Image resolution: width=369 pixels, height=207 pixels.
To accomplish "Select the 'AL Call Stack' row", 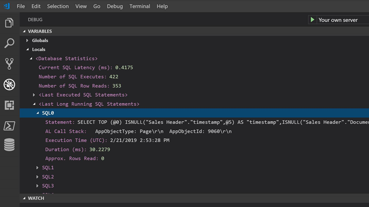I will 194,131.
